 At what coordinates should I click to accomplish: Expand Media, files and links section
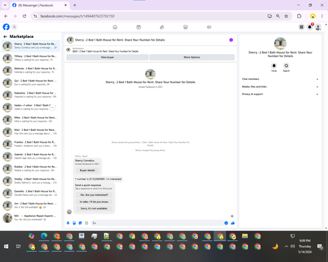(280, 86)
